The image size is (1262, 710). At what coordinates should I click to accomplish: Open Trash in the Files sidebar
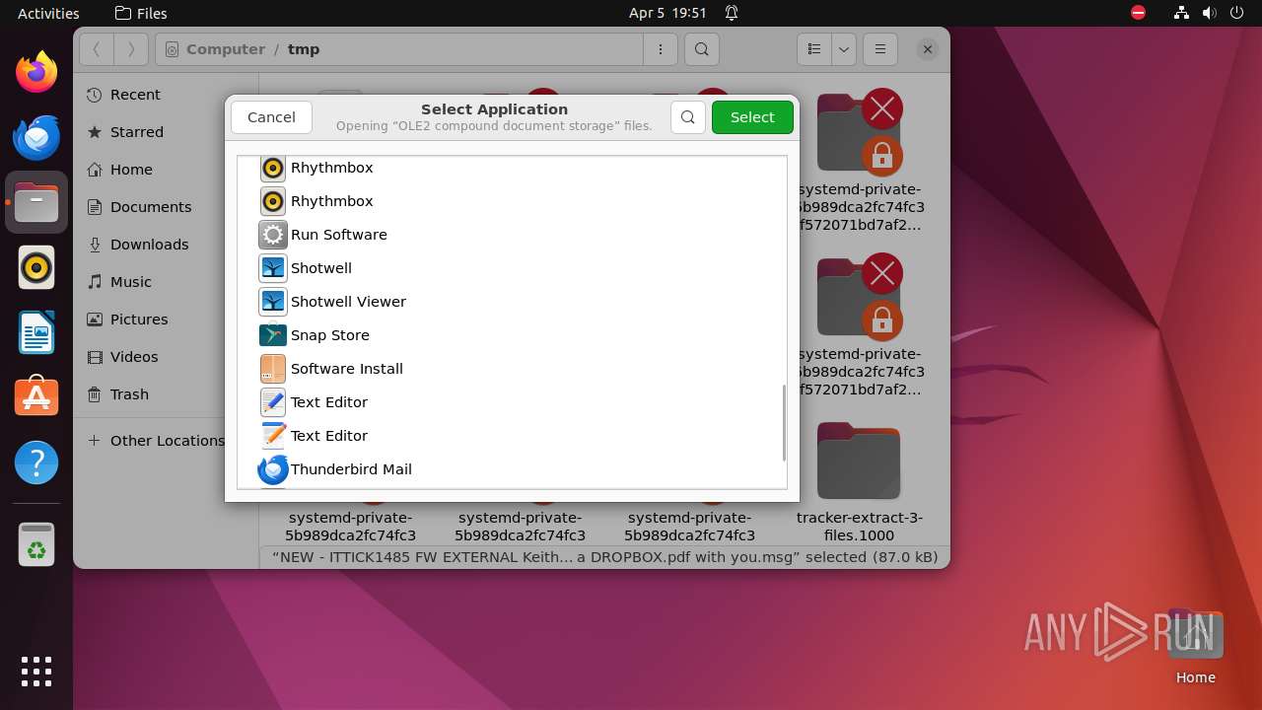click(166, 394)
